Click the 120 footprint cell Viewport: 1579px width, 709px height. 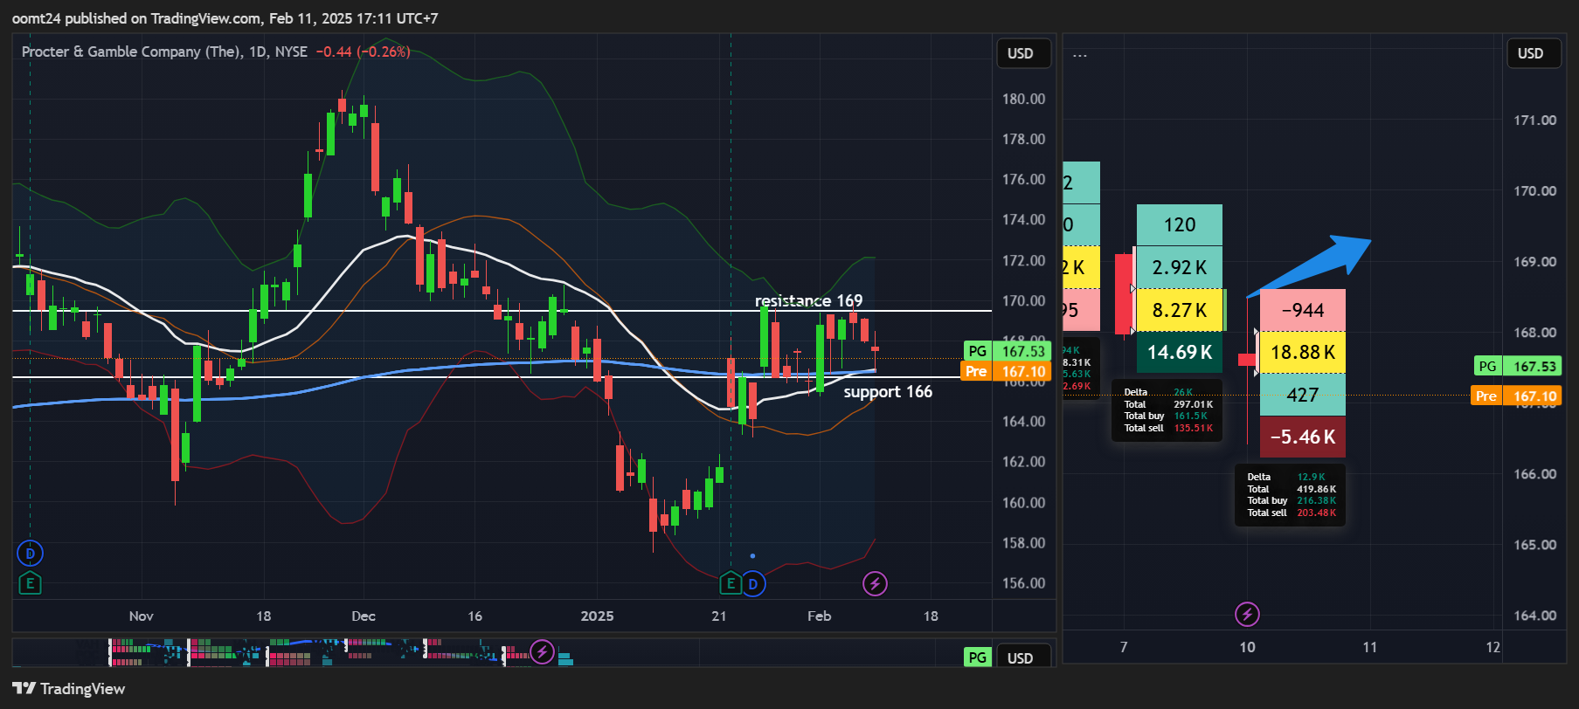1180,225
